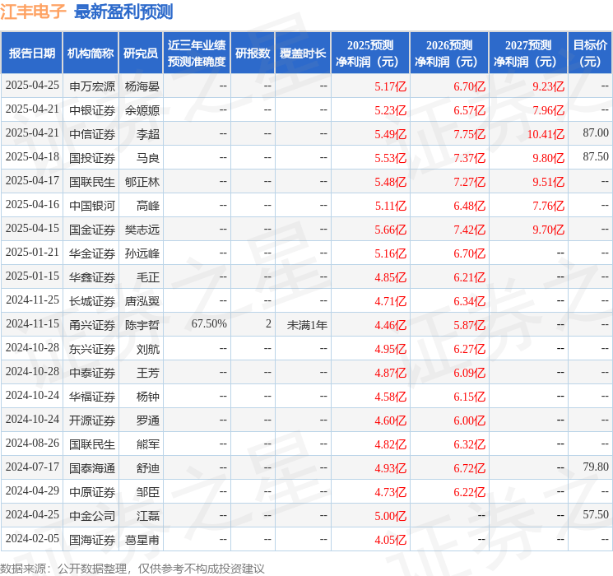Click institution 中信证券

coord(92,134)
